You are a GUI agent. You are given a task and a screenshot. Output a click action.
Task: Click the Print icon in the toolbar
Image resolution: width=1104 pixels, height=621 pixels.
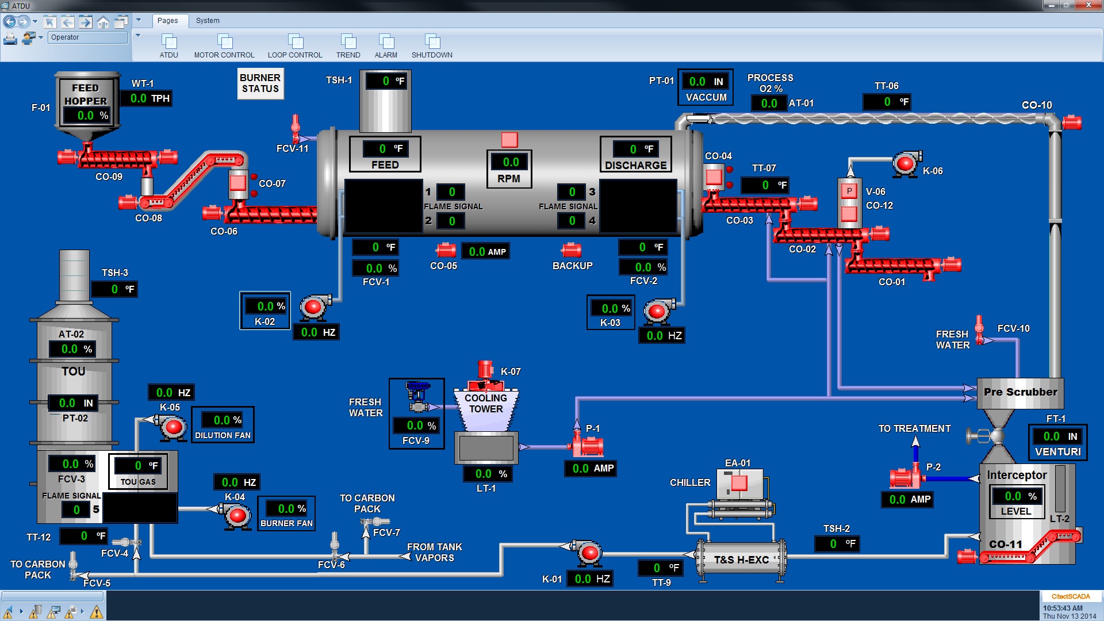(x=10, y=37)
